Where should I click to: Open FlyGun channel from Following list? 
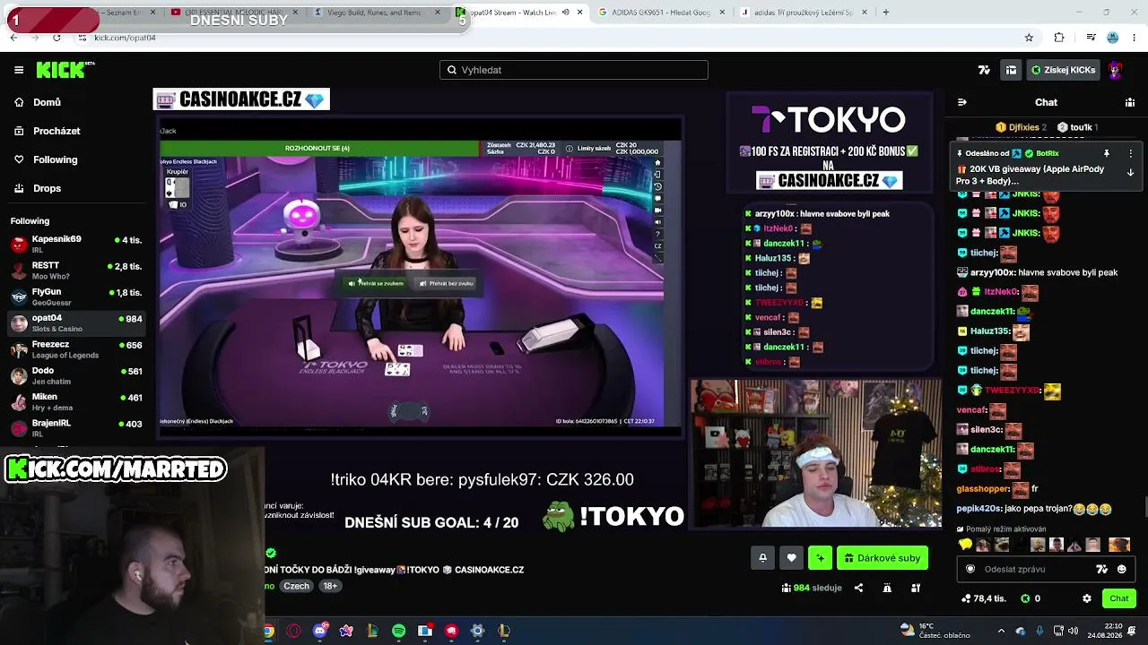(x=75, y=297)
